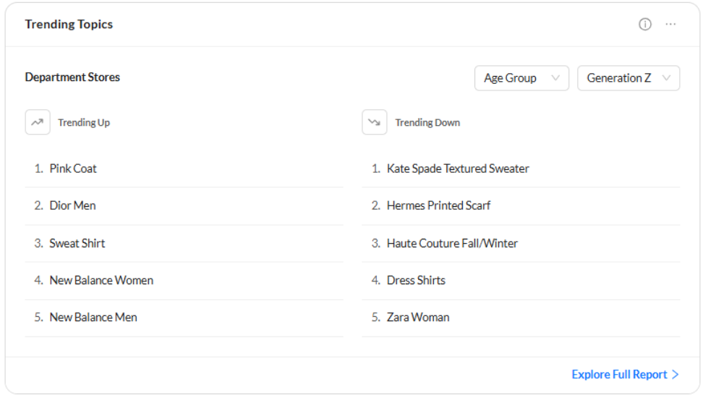Open the Zara Woman topic
703x400 pixels.
pyautogui.click(x=418, y=317)
